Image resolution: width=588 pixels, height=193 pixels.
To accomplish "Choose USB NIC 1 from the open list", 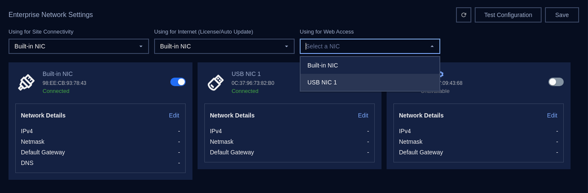I will [x=370, y=82].
